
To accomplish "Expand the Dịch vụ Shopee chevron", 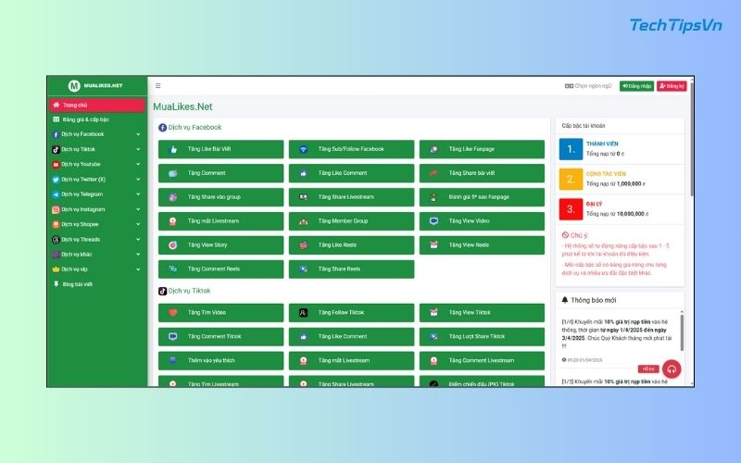I will click(138, 224).
